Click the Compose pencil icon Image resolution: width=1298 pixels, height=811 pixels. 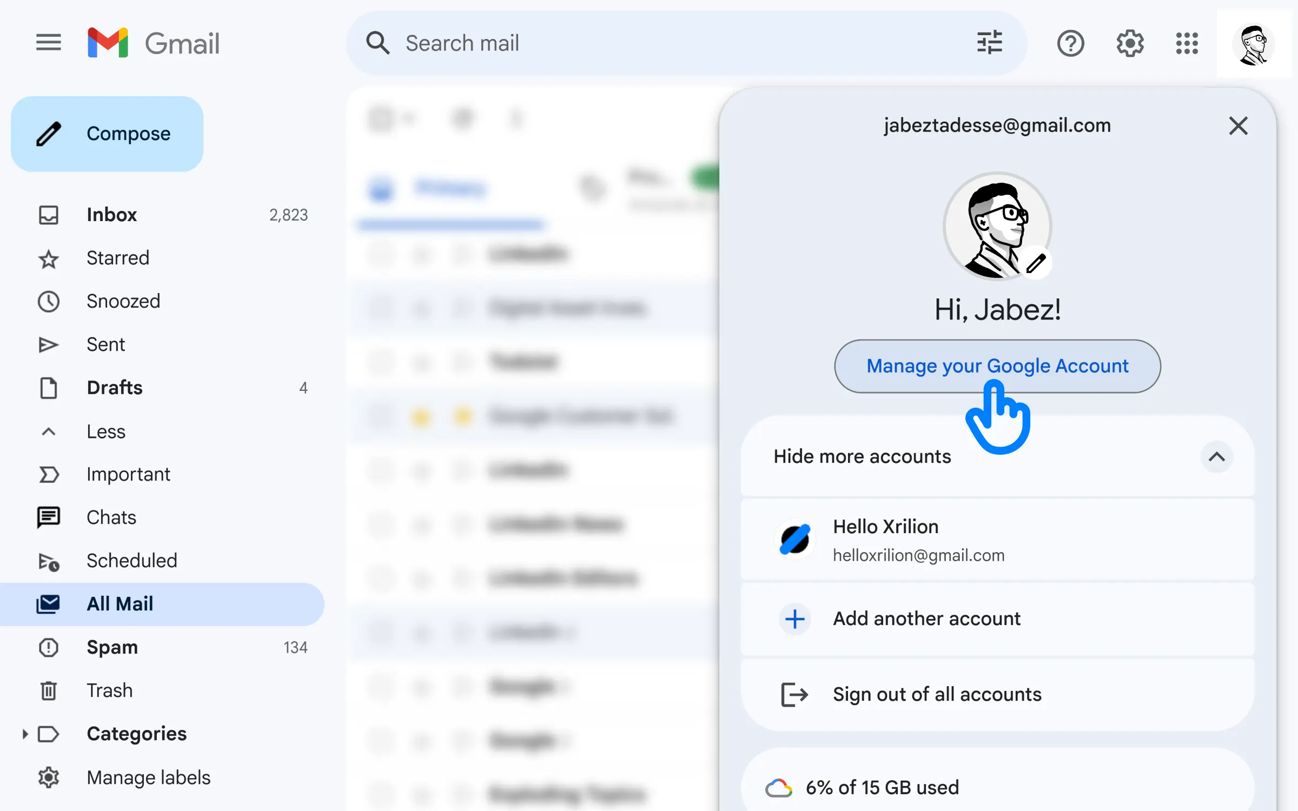tap(49, 134)
